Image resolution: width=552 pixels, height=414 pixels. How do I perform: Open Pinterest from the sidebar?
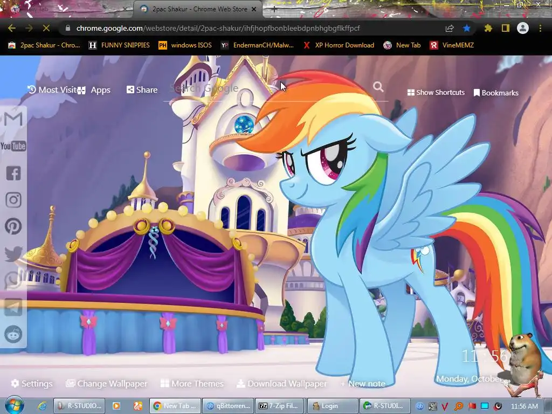pyautogui.click(x=13, y=226)
